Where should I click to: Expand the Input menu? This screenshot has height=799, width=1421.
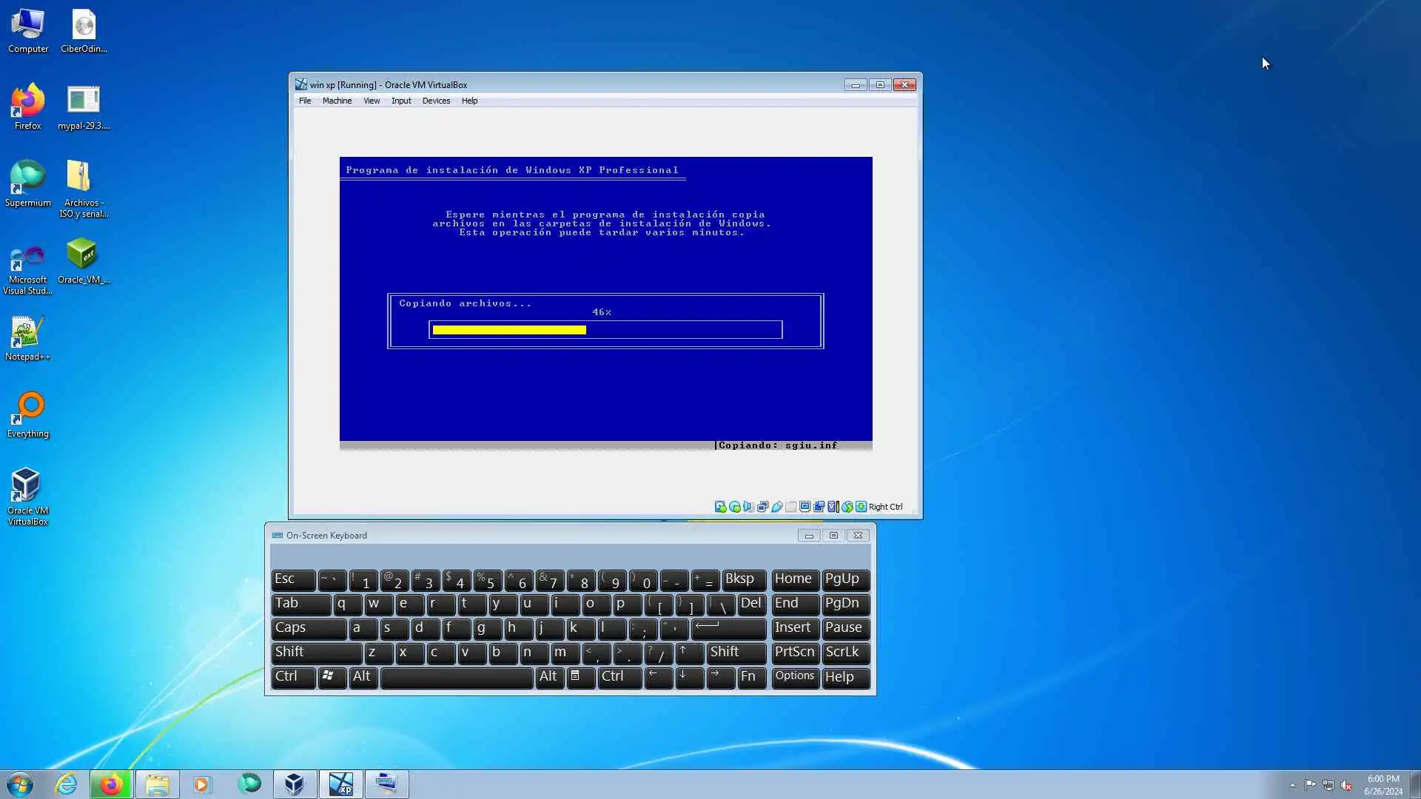point(401,101)
